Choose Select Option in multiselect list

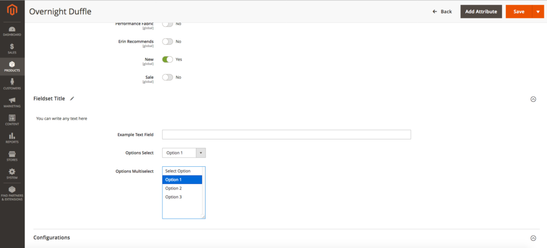(182, 171)
